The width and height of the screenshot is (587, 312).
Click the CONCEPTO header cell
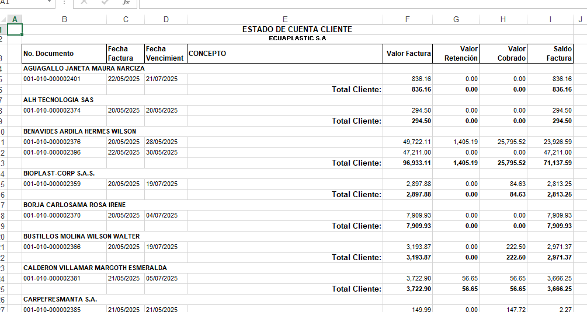285,54
